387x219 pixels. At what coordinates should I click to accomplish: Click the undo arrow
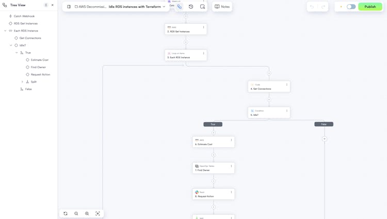pos(312,7)
